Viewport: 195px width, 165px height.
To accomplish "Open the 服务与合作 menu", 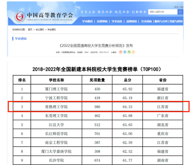I will [161, 21].
